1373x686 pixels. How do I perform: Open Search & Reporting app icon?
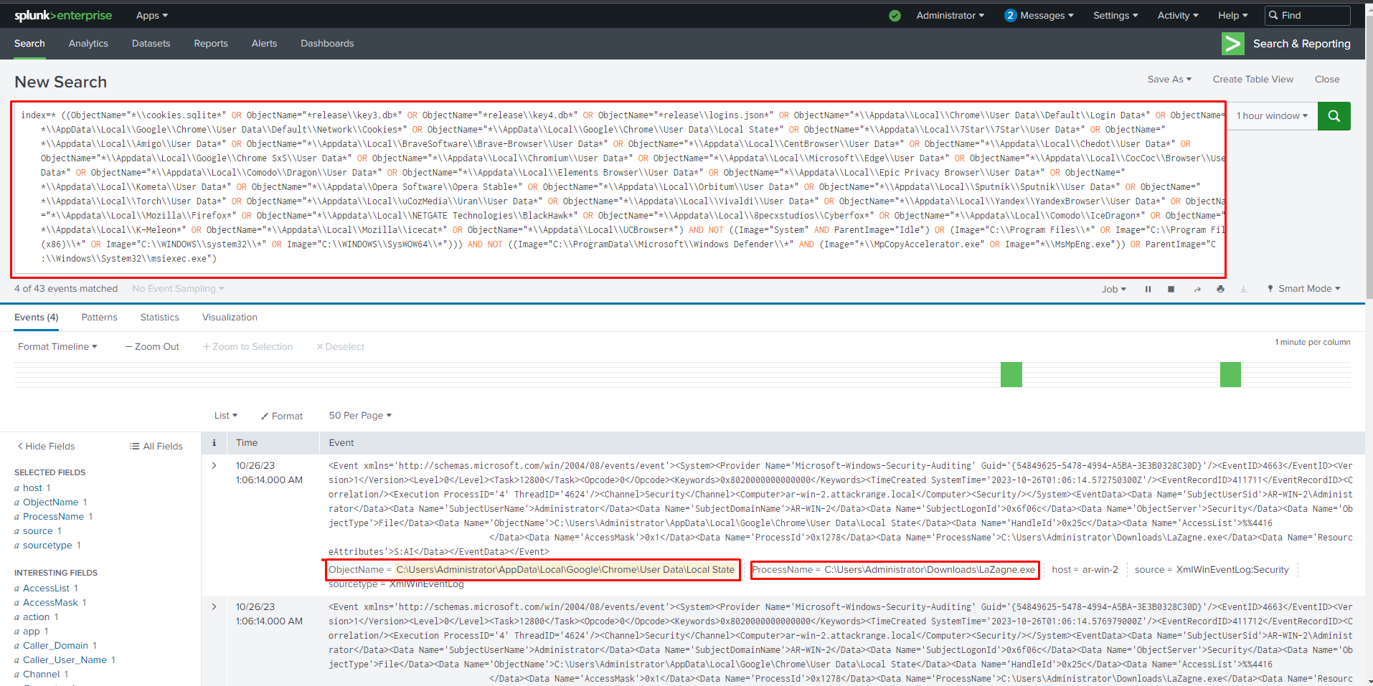tap(1232, 43)
